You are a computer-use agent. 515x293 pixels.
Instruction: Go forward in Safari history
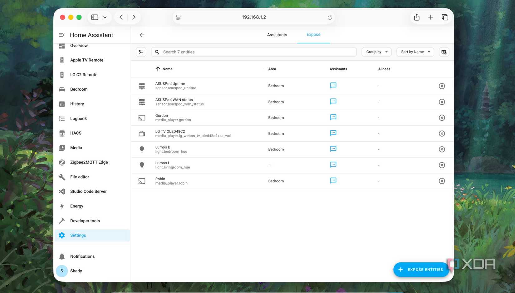[x=134, y=17]
